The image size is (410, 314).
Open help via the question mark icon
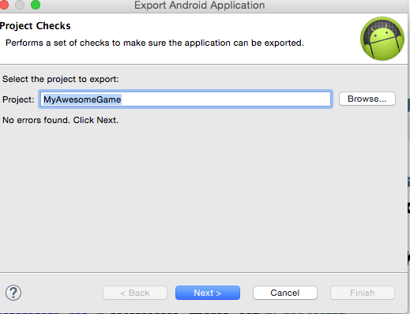(x=13, y=293)
